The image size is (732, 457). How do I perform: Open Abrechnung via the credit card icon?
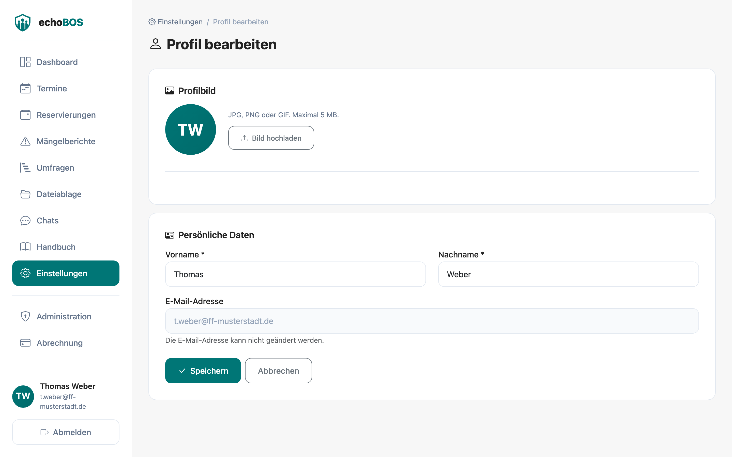[25, 343]
